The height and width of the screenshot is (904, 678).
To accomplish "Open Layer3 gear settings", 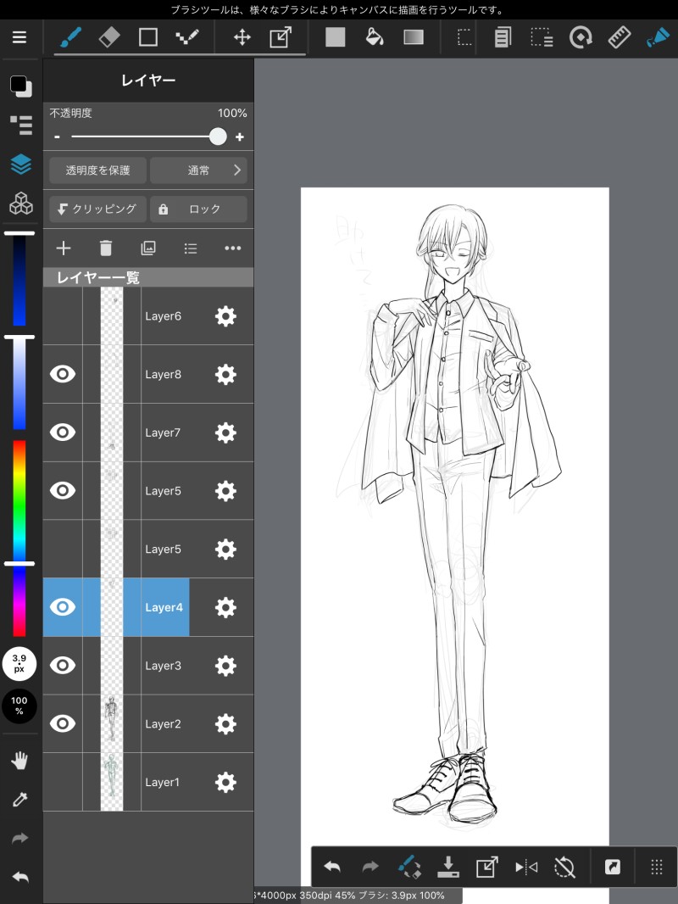I will click(225, 666).
